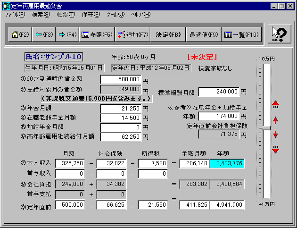This screenshot has width=297, height=228.
Task: Click the red [未決定] status label
Action: (202, 57)
